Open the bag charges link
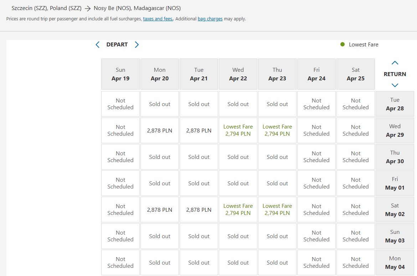Screen dimensions: 417x276 point(210,19)
